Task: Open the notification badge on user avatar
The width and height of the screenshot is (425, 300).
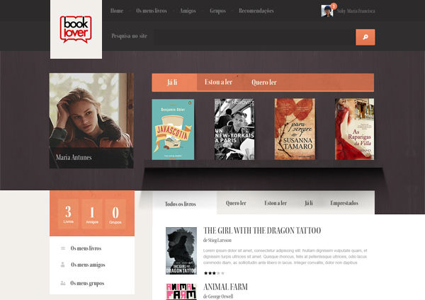Action: (x=334, y=6)
